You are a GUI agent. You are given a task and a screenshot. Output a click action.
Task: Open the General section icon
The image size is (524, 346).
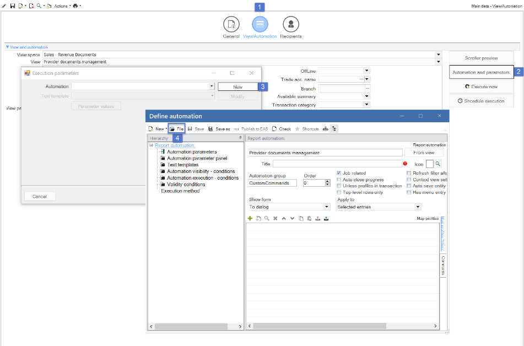pyautogui.click(x=231, y=24)
